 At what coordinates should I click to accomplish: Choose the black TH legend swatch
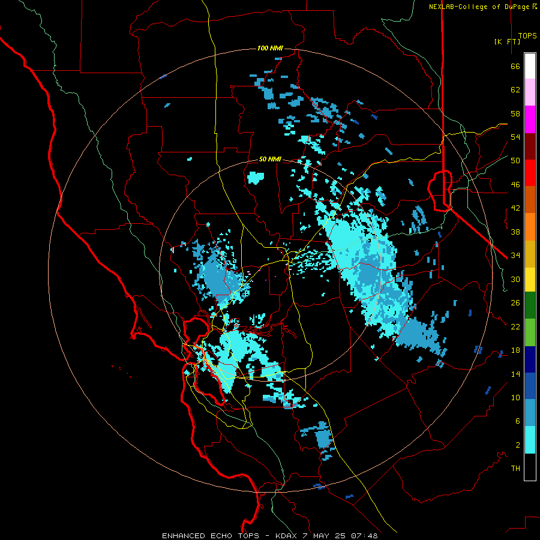point(530,467)
